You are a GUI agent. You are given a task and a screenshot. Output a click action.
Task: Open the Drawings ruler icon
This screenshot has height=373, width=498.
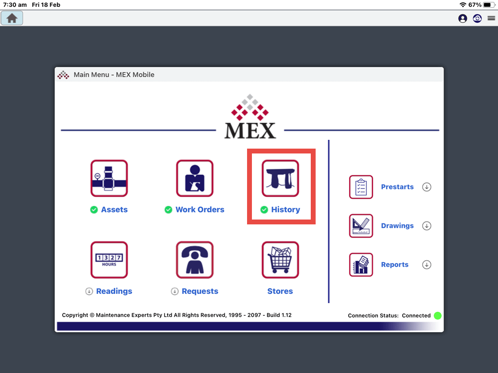pyautogui.click(x=361, y=226)
